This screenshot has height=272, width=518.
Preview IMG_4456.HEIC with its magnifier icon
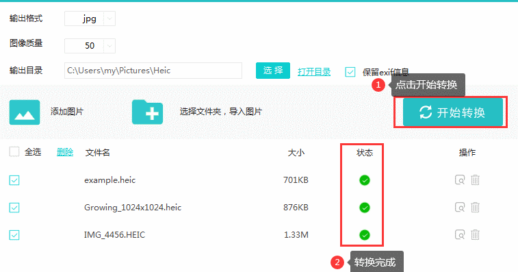click(460, 234)
